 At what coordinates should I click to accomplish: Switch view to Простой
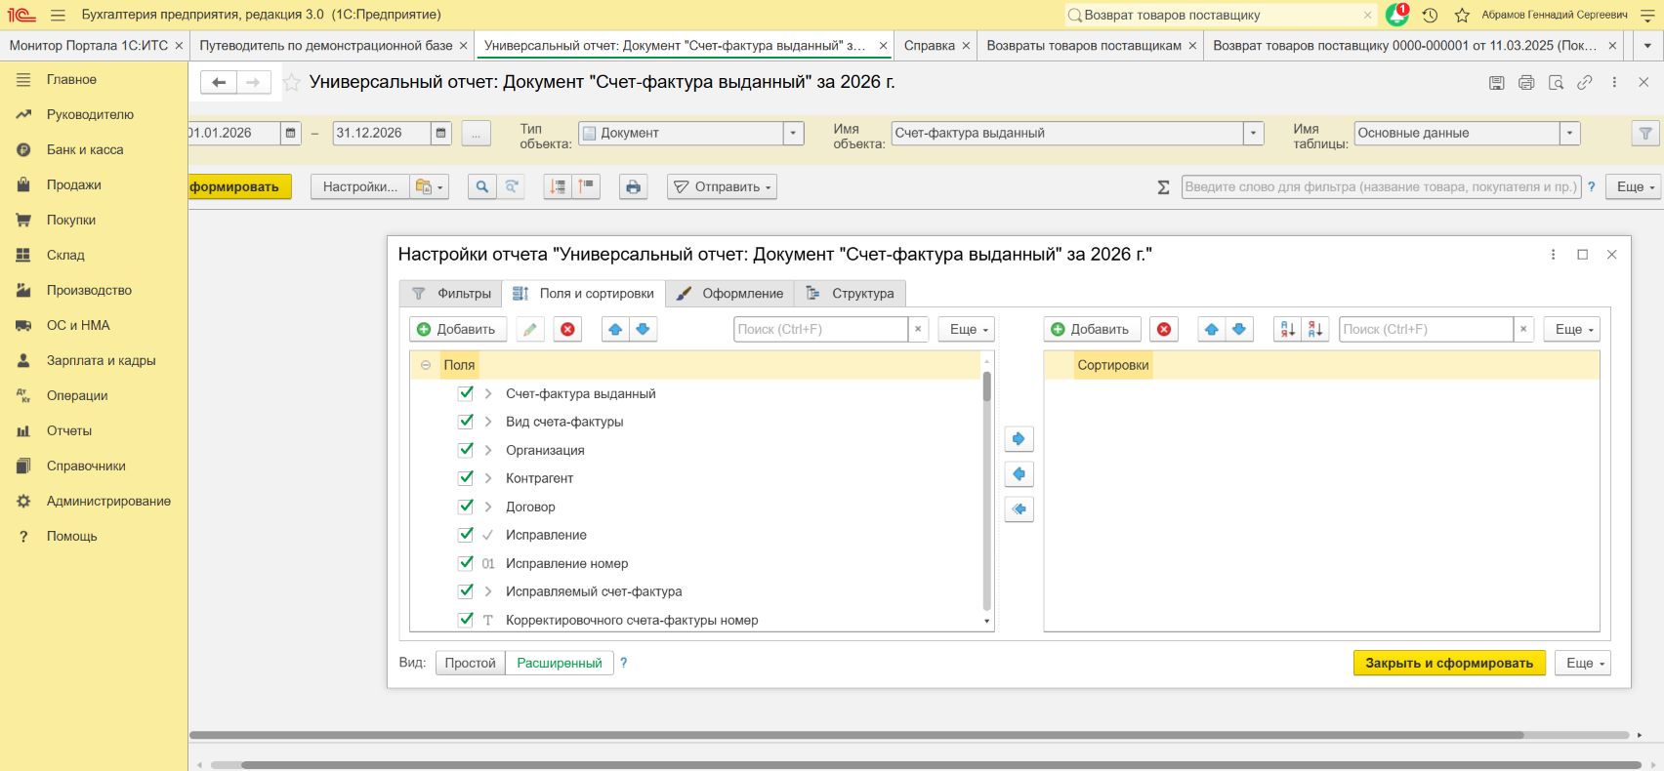pyautogui.click(x=471, y=663)
